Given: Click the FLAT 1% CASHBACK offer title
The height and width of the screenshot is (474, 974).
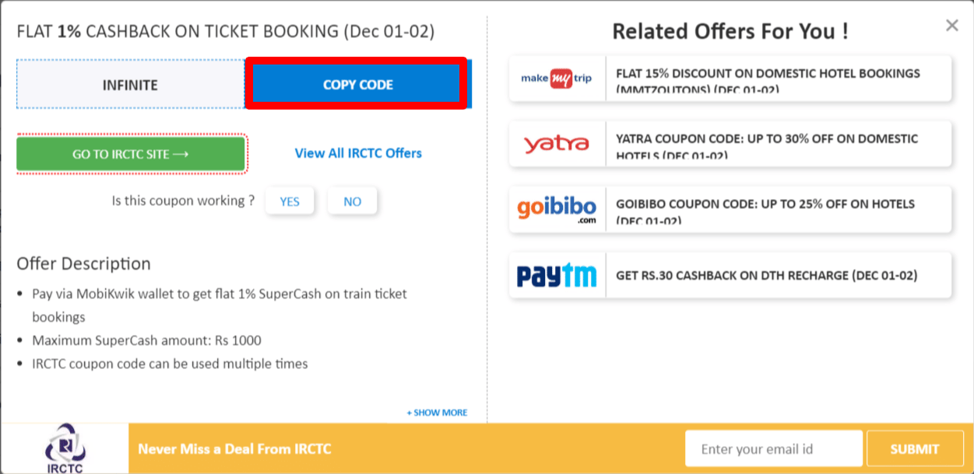Looking at the screenshot, I should [x=226, y=33].
